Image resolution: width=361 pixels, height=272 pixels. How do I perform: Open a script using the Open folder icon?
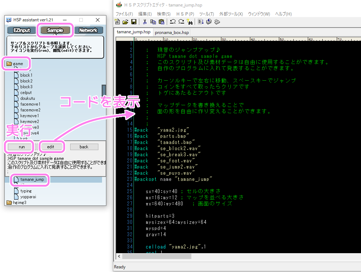[x=126, y=22]
